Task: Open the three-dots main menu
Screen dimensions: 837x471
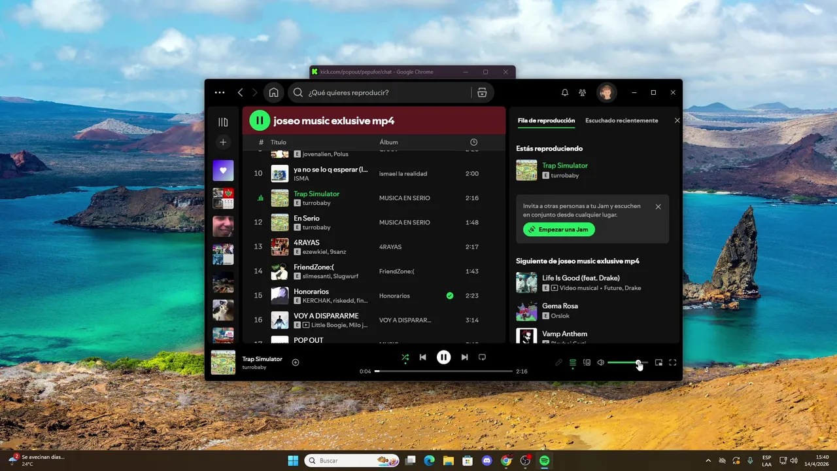Action: point(220,93)
